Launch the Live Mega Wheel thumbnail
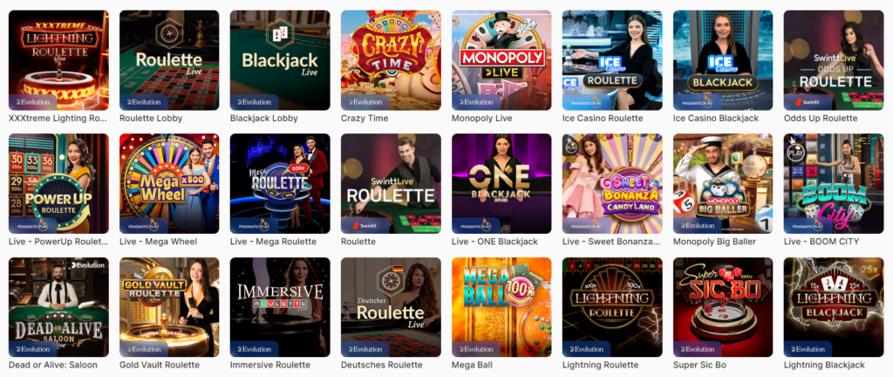This screenshot has height=377, width=893. 170,184
